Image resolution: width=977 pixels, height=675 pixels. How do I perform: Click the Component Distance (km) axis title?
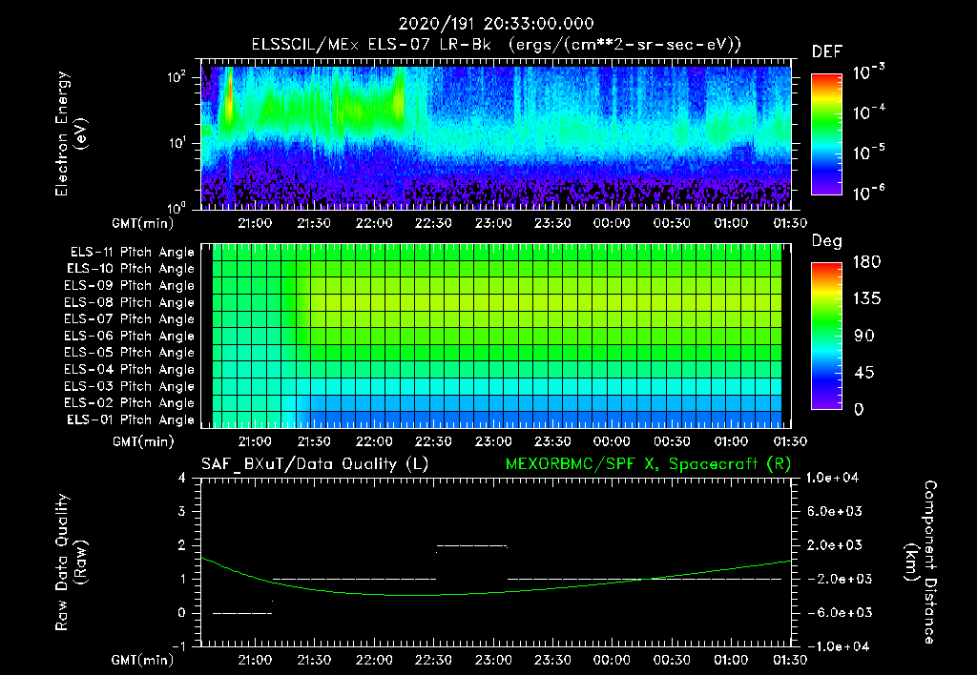(x=921, y=562)
